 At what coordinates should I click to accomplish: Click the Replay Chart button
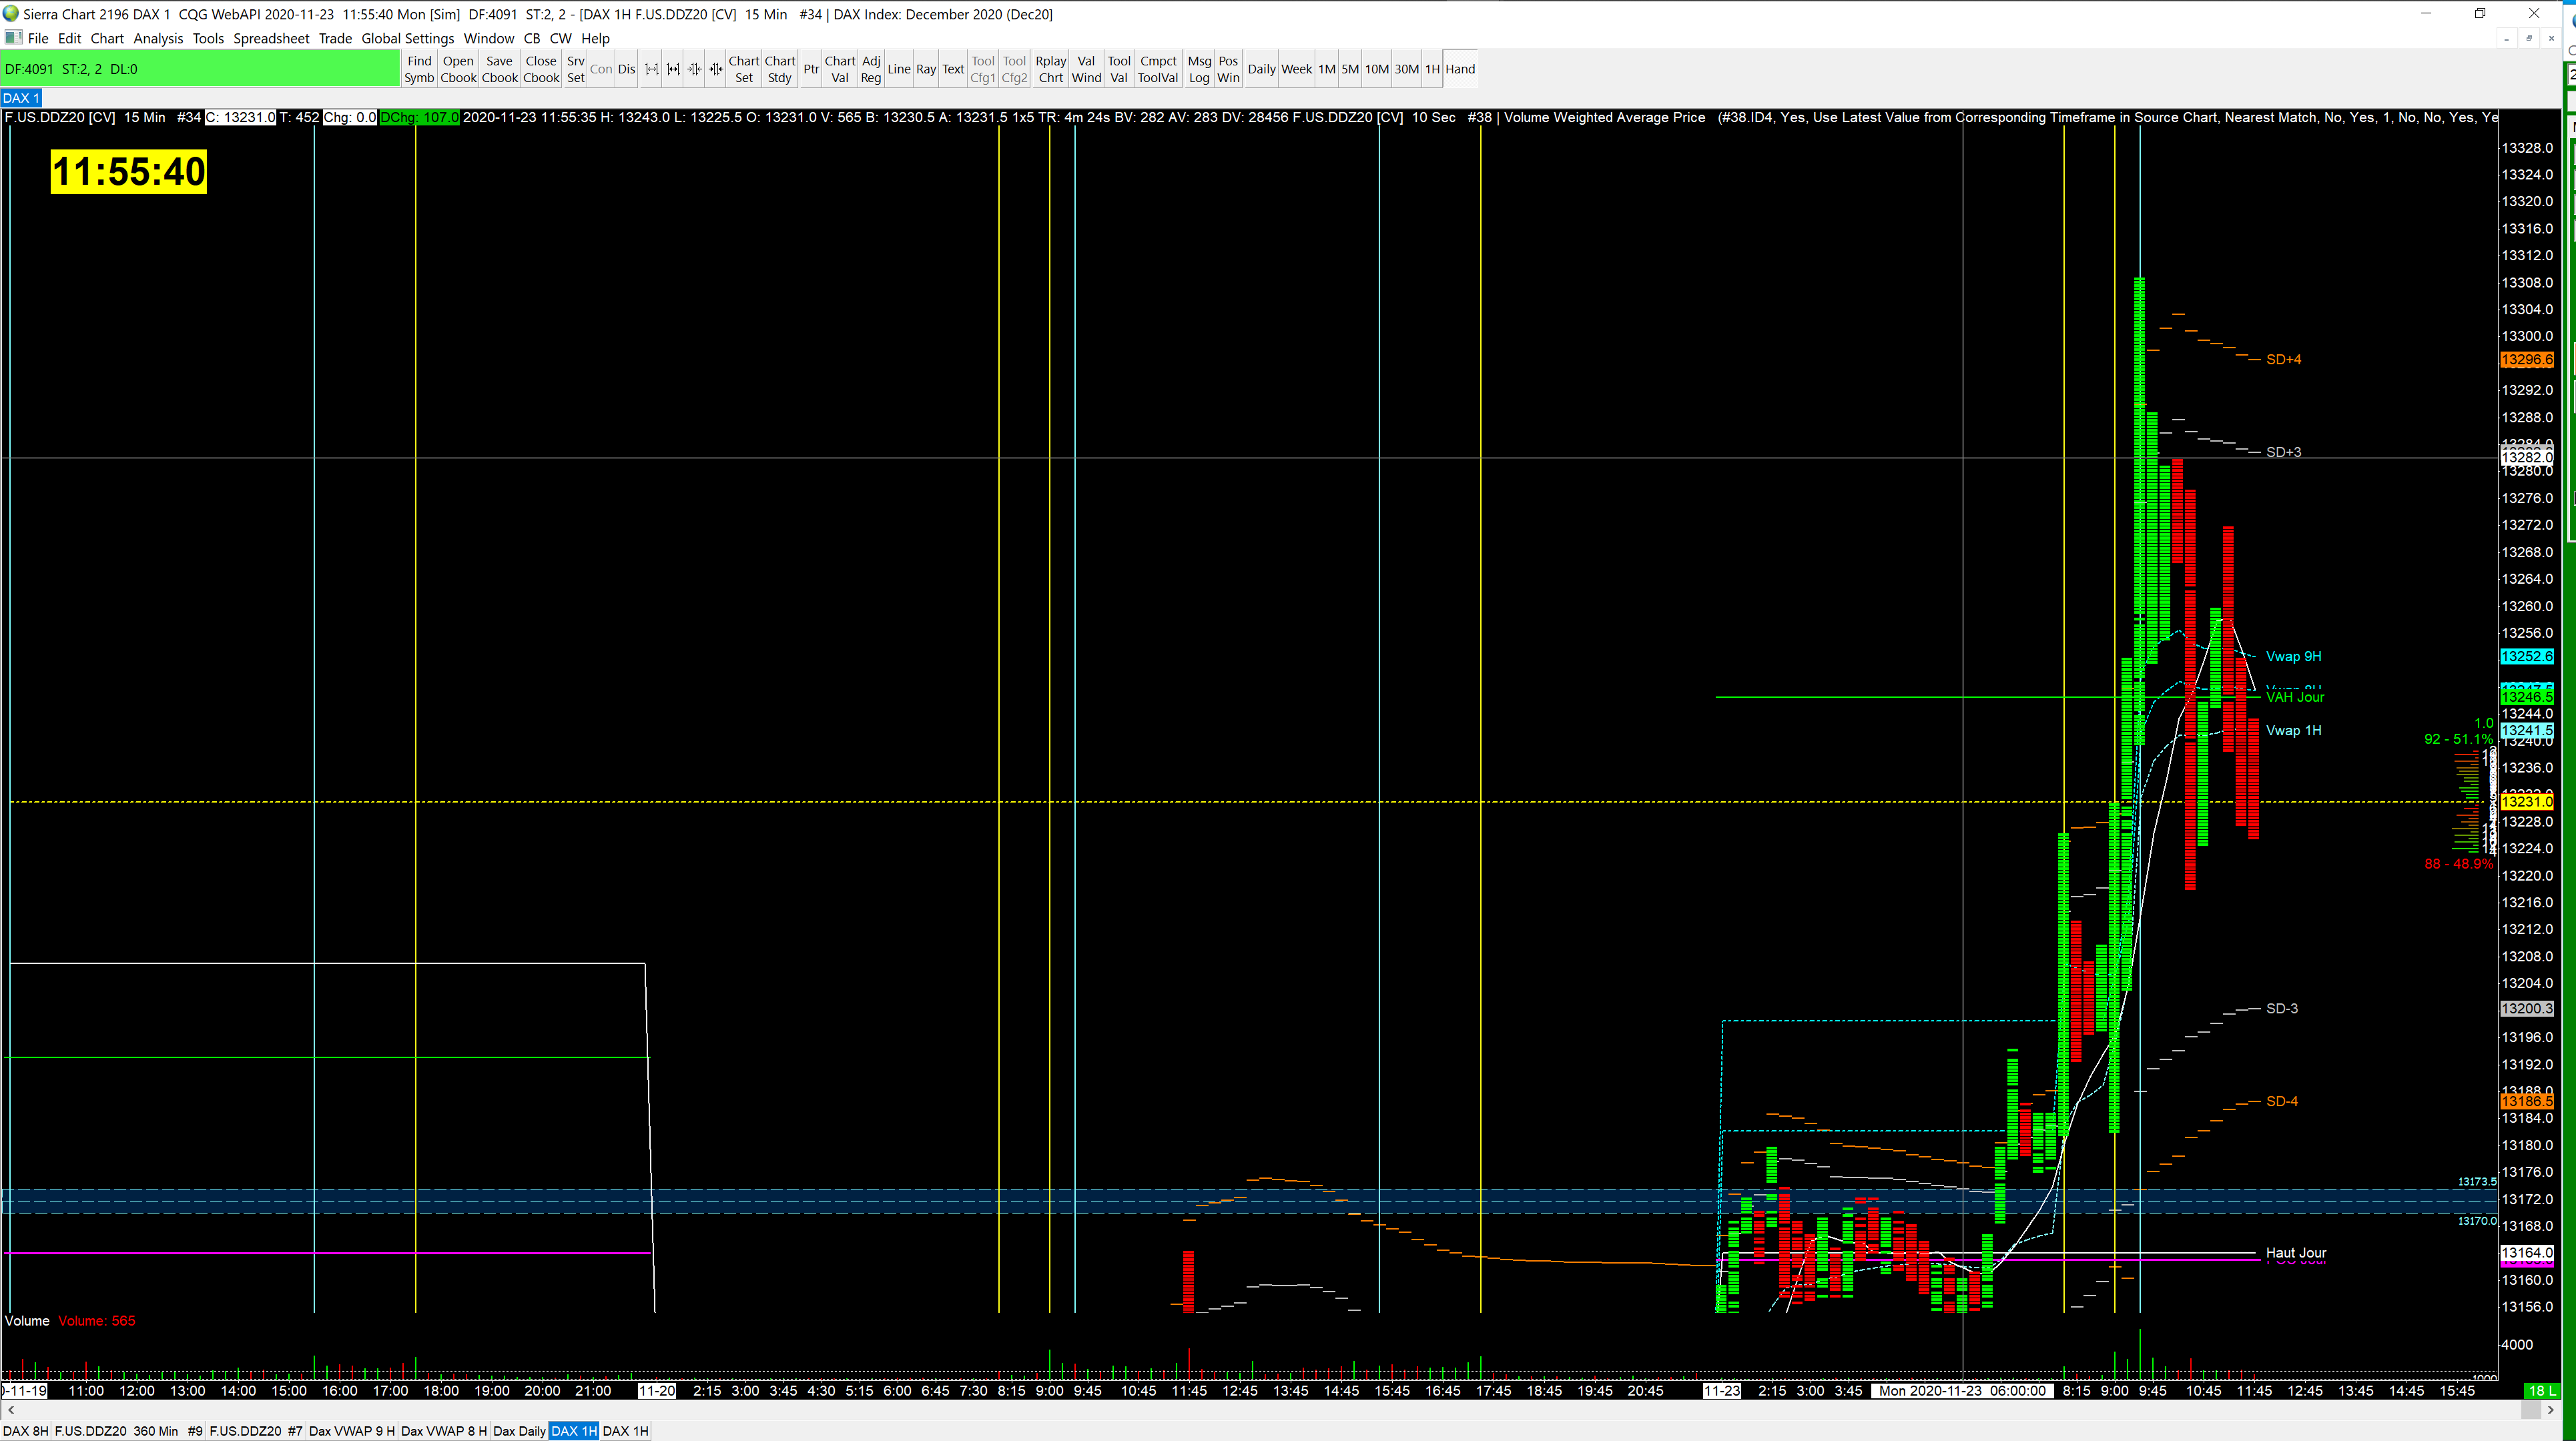pos(1050,69)
